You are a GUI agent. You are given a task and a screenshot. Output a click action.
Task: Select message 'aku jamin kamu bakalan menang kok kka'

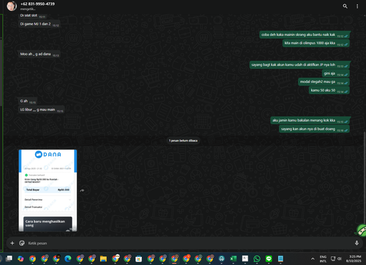pos(310,120)
